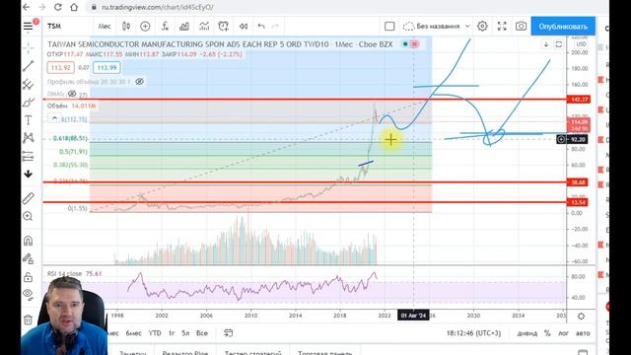The width and height of the screenshot is (631, 355).
Task: Click the 18:12:46 (UTC+3) timezone selector
Action: [473, 333]
